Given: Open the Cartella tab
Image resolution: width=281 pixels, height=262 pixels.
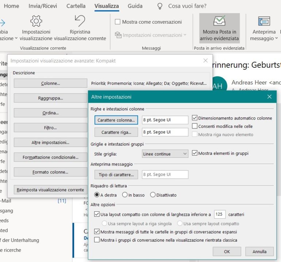Looking at the screenshot, I should [x=76, y=6].
